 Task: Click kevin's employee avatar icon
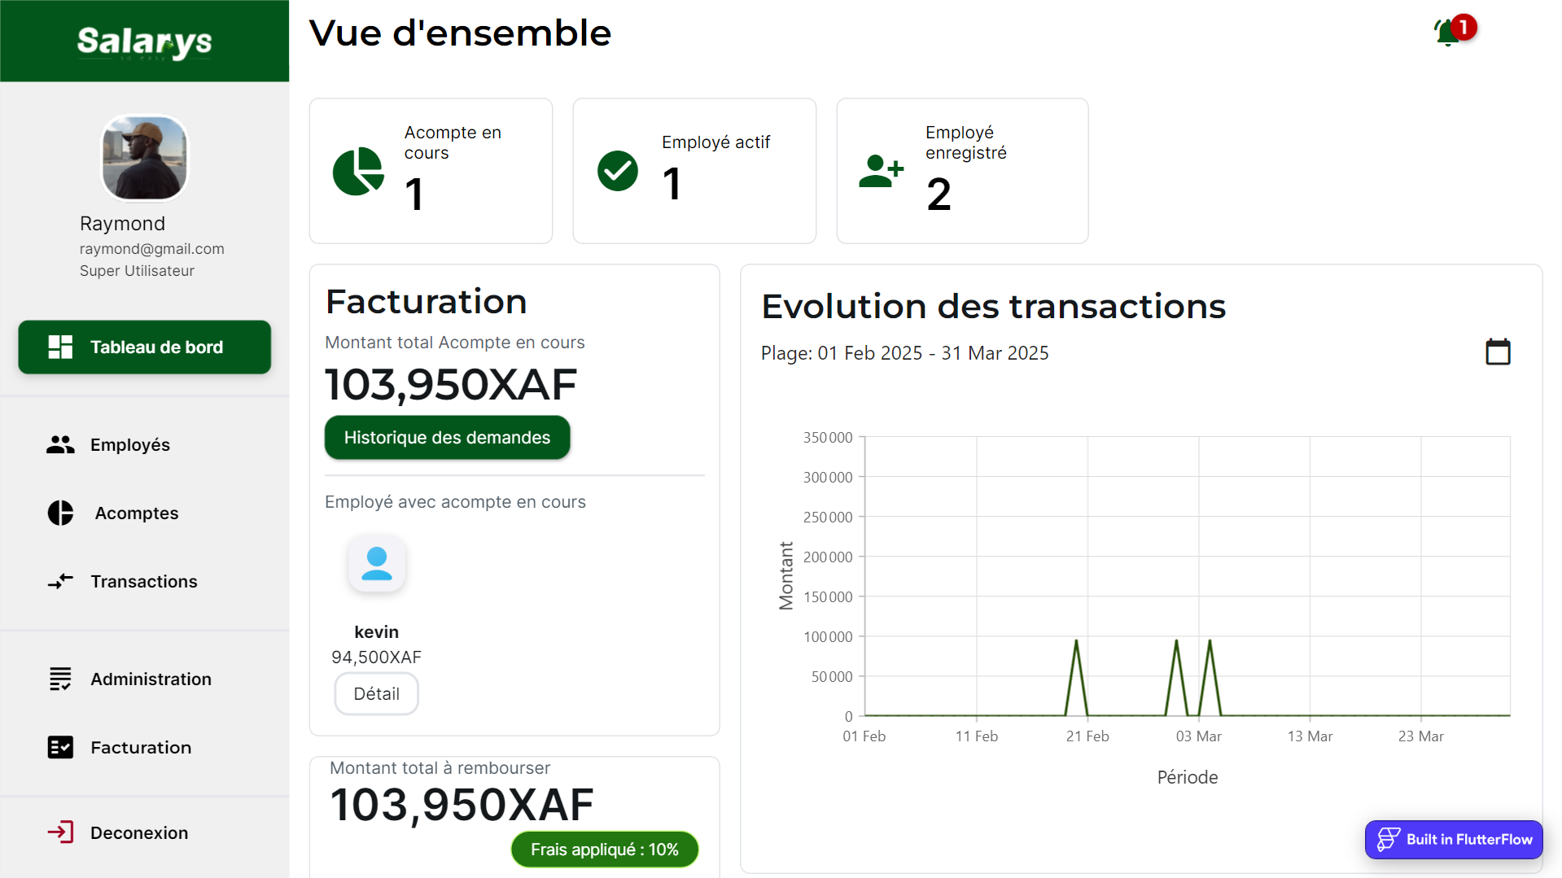click(x=376, y=563)
